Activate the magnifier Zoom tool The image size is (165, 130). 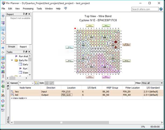pos(3,33)
